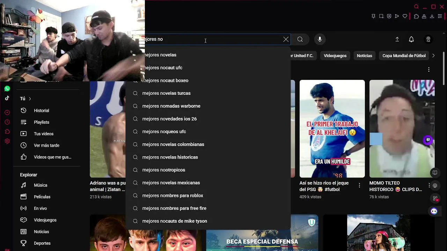Open options for MOMO TILTEO short
This screenshot has height=251, width=447.
pyautogui.click(x=429, y=185)
